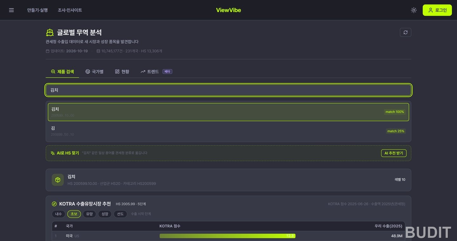Click the AI 추천 받기 button
The width and height of the screenshot is (457, 241).
point(394,153)
